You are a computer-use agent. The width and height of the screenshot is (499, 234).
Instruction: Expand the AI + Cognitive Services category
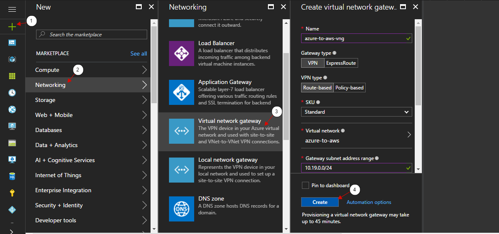88,160
